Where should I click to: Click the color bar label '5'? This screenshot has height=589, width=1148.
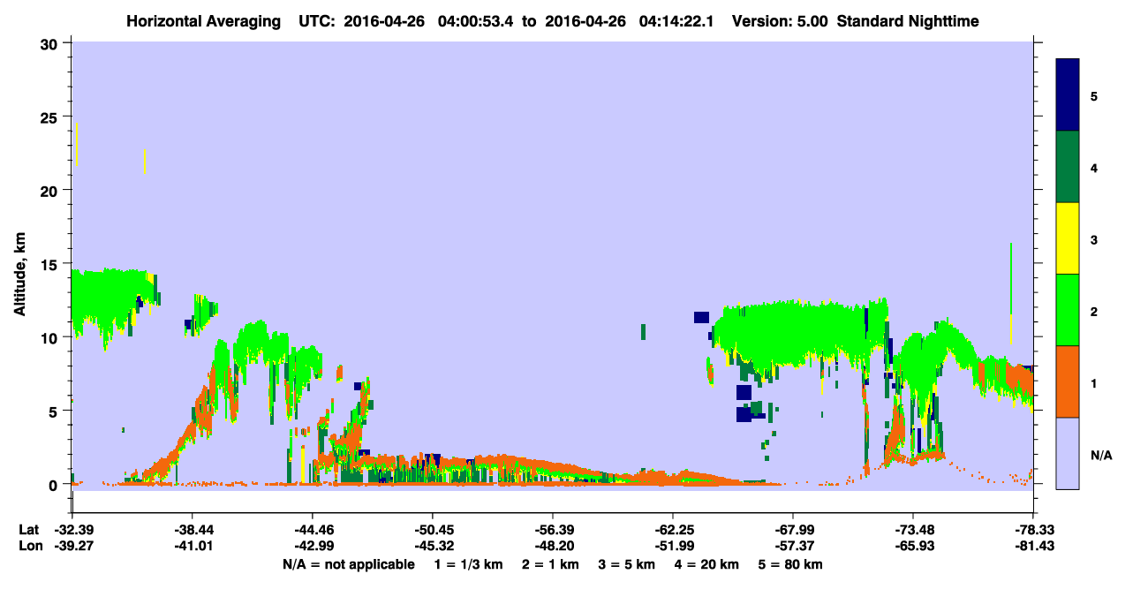(x=1094, y=95)
